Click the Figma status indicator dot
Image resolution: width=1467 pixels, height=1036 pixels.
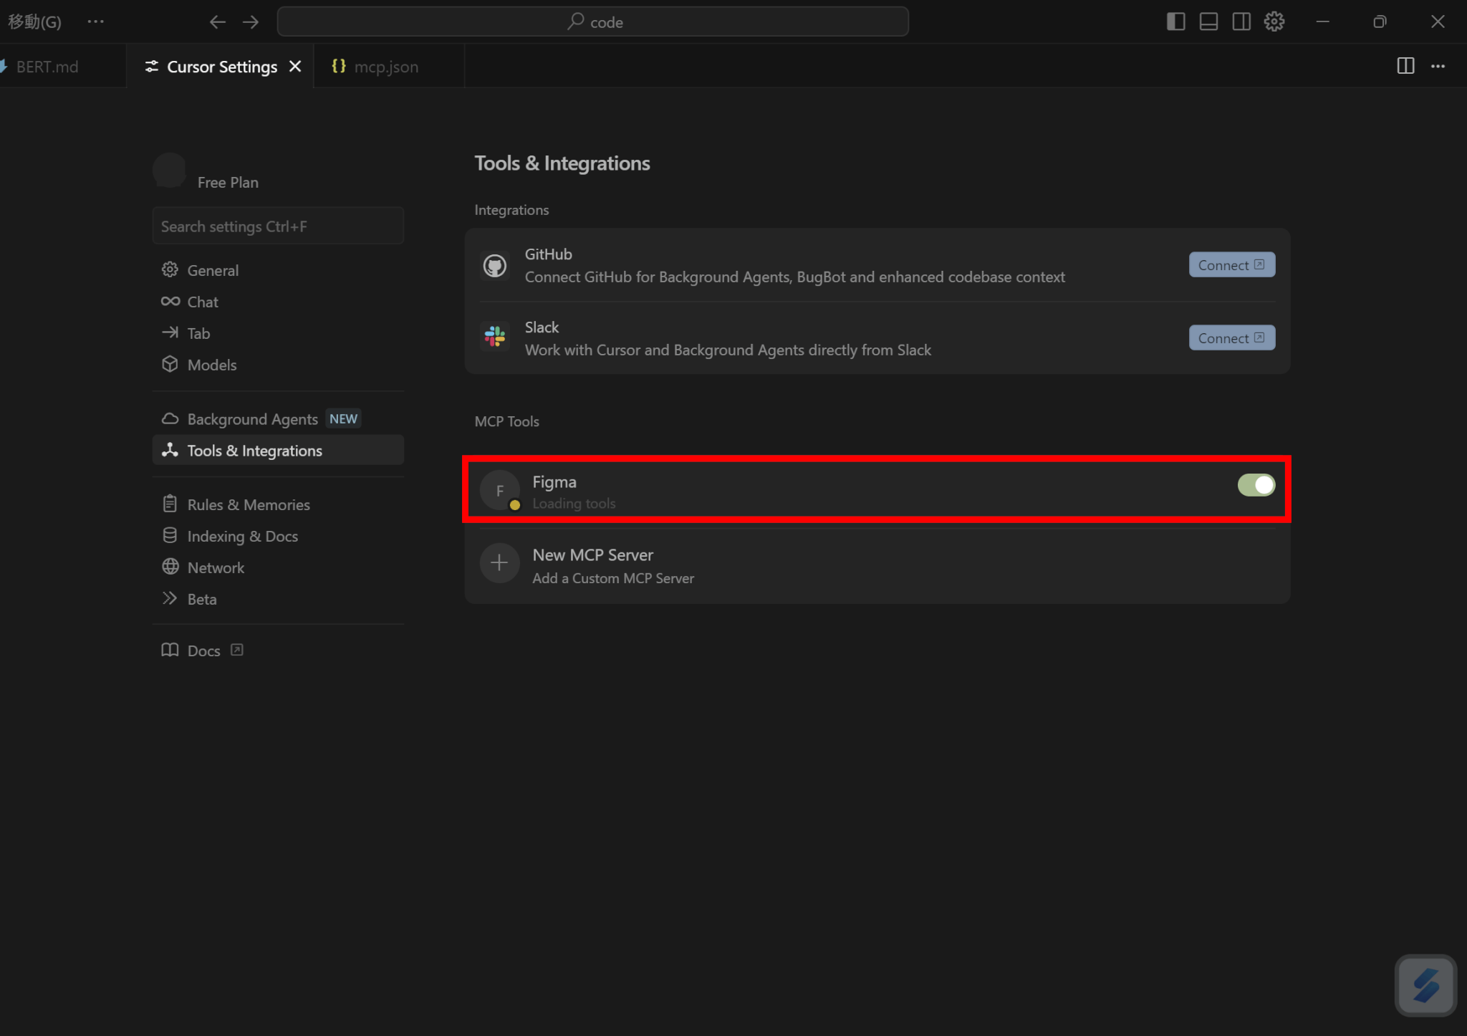(514, 505)
